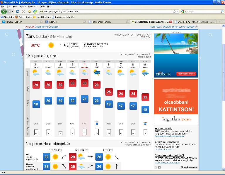
Task: Expand the Google search engine selector
Action: pos(184,12)
